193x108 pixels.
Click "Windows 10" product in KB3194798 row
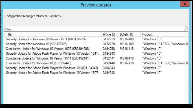point(152,49)
